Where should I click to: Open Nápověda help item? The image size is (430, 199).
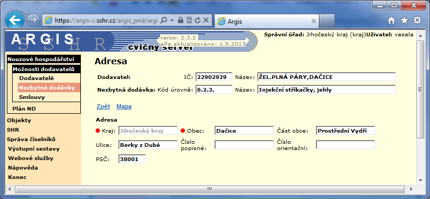[23, 167]
